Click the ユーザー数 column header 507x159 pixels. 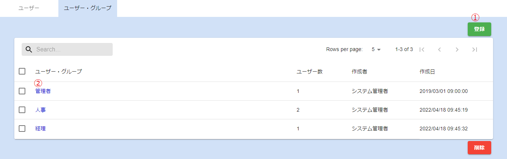coord(309,72)
